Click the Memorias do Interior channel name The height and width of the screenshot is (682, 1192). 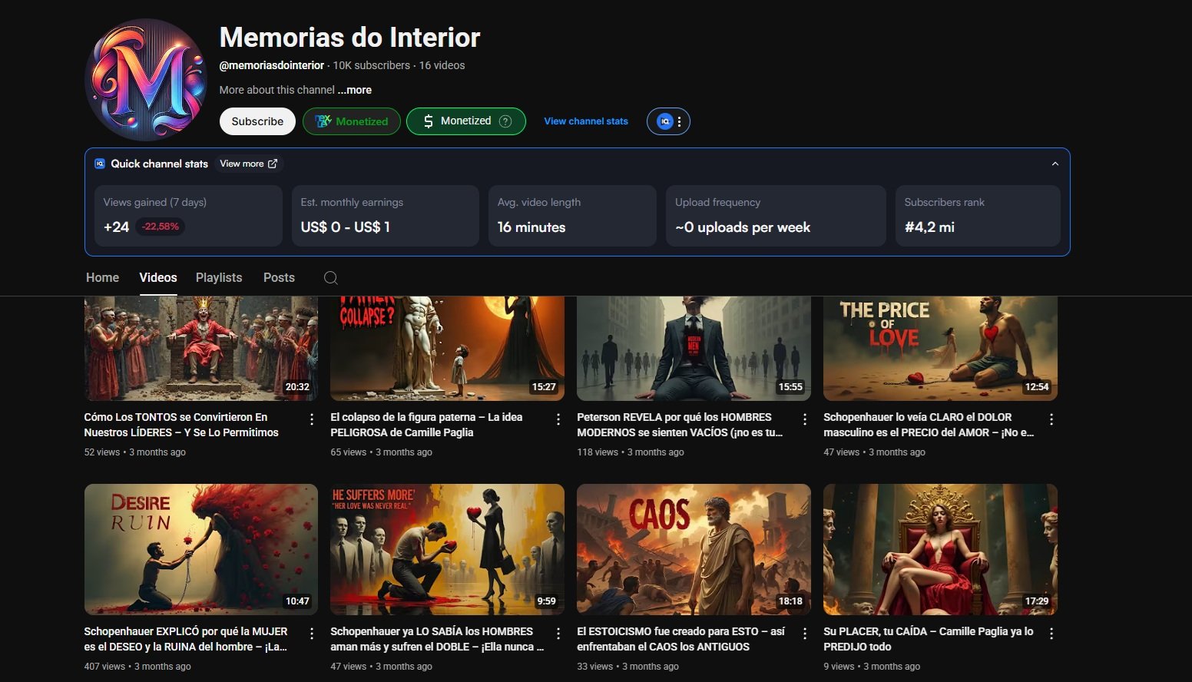[x=349, y=37]
